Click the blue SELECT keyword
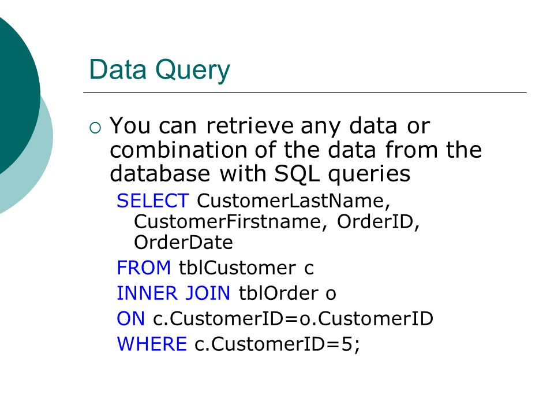 153,200
